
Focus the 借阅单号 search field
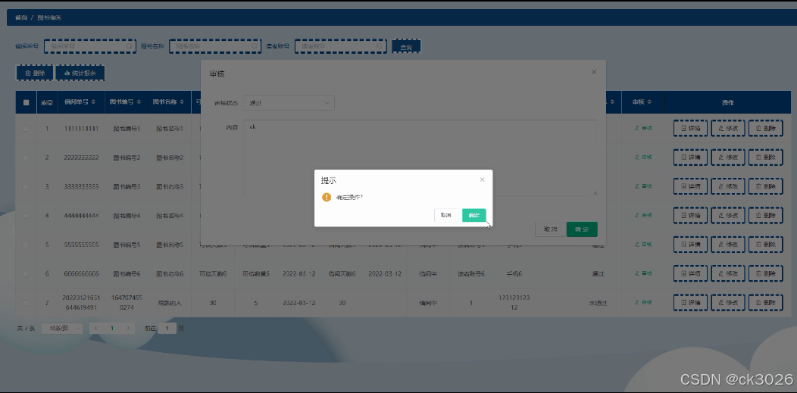[x=90, y=46]
